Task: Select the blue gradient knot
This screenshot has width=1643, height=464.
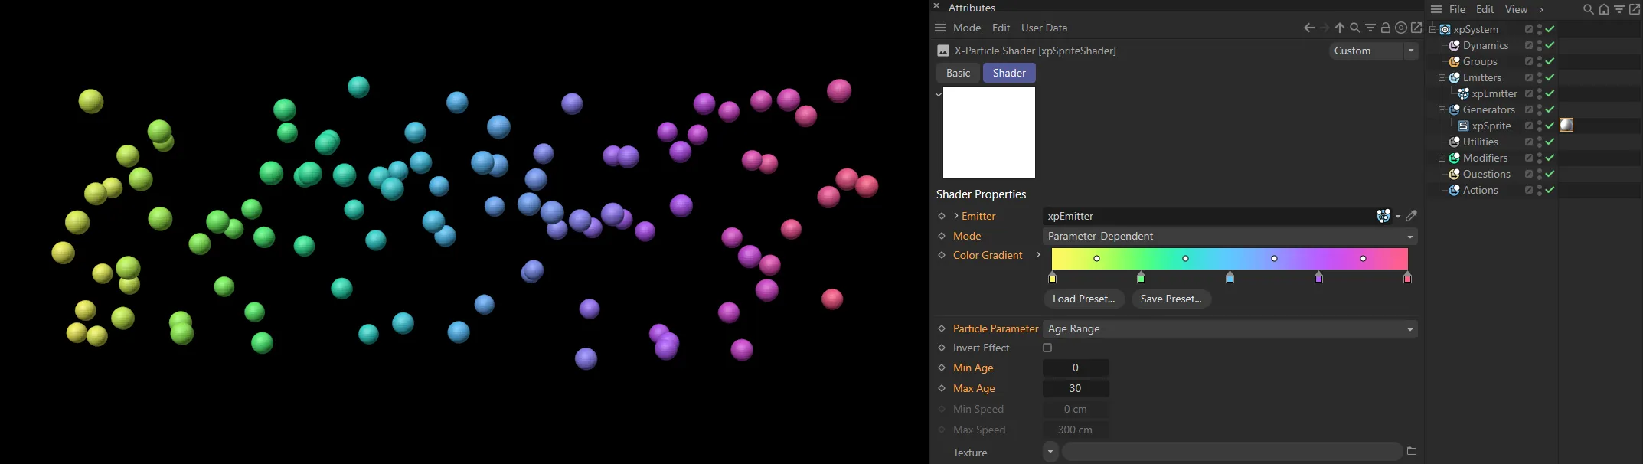Action: 1230,278
